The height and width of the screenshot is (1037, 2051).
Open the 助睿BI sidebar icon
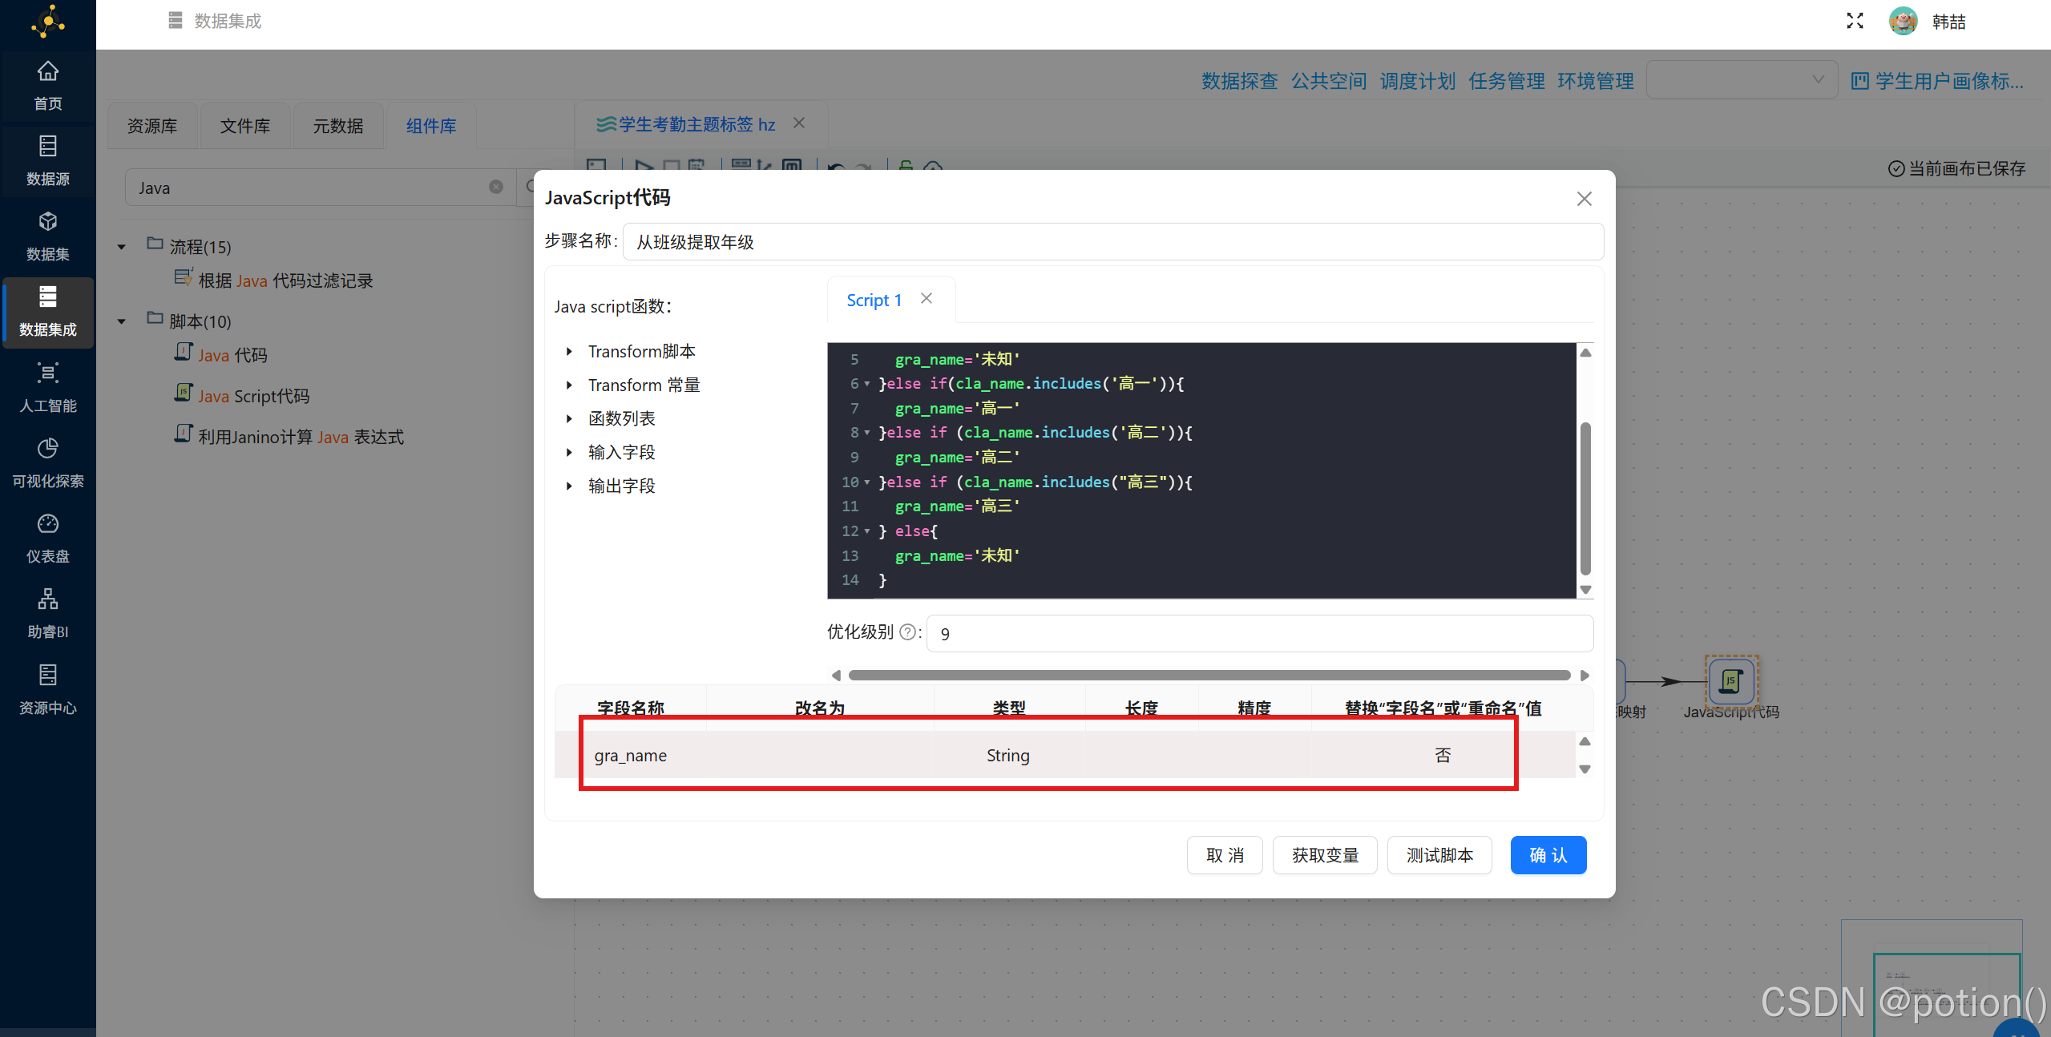(x=48, y=599)
